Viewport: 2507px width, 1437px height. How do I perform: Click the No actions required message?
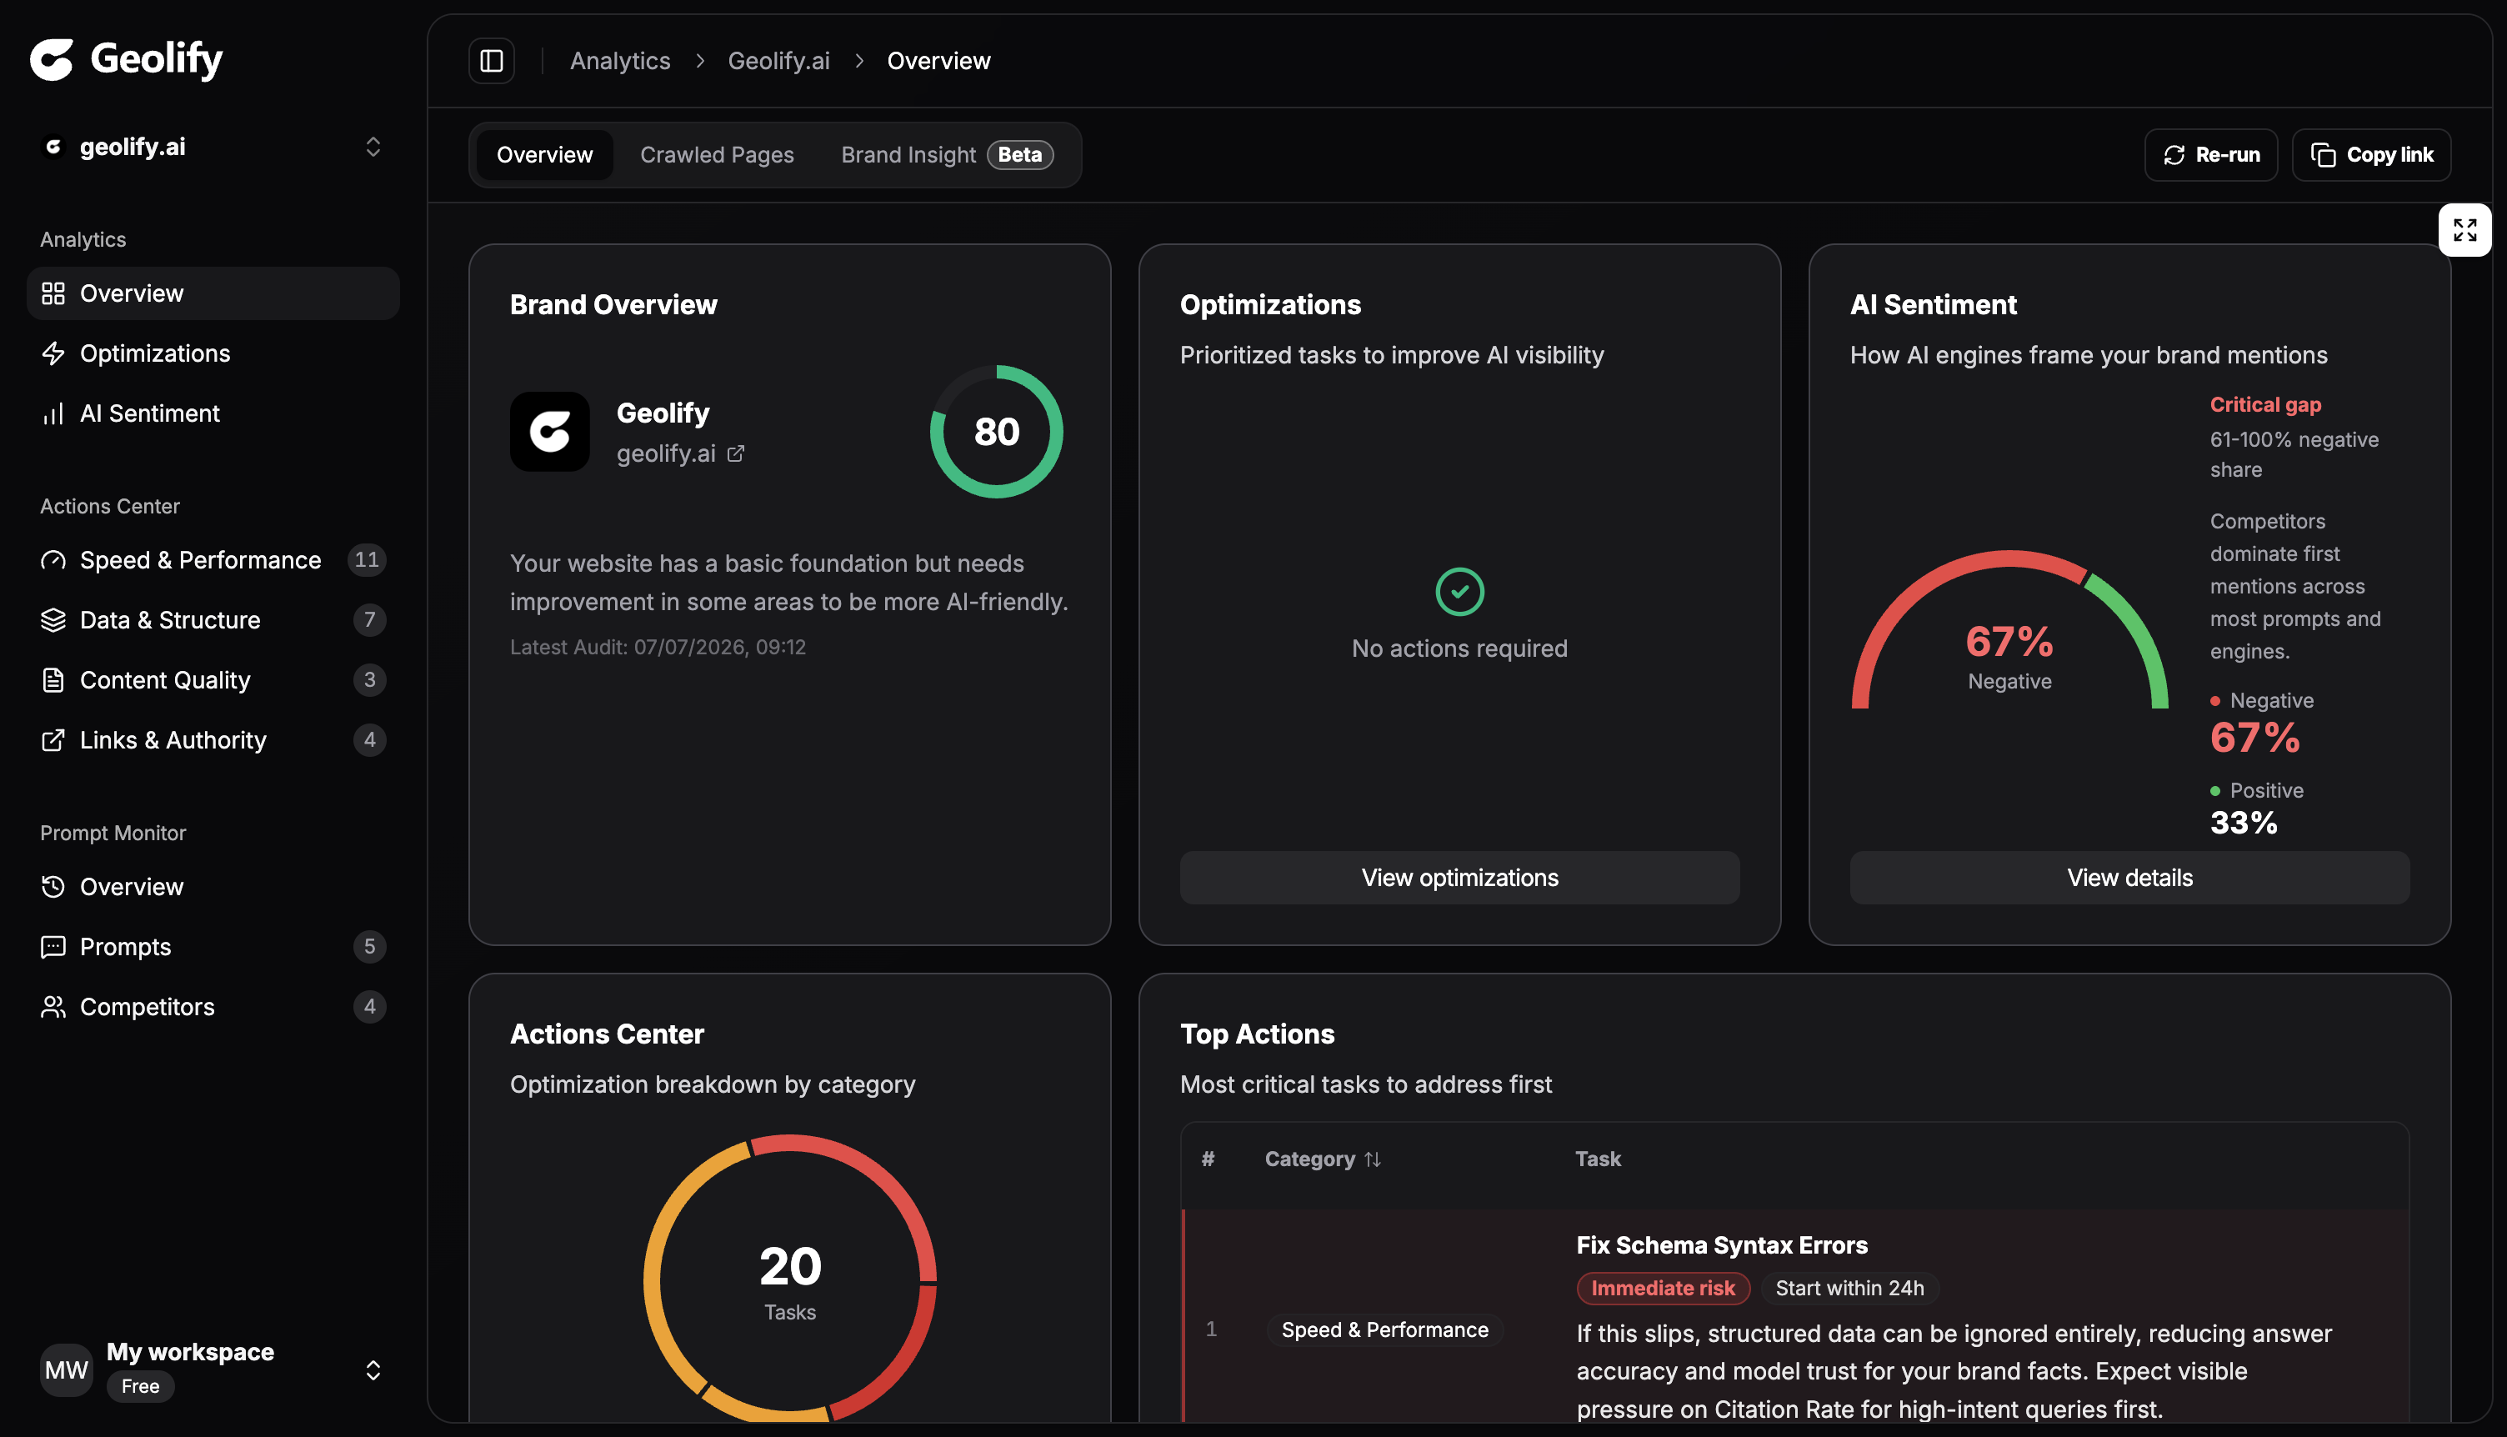pos(1459,648)
